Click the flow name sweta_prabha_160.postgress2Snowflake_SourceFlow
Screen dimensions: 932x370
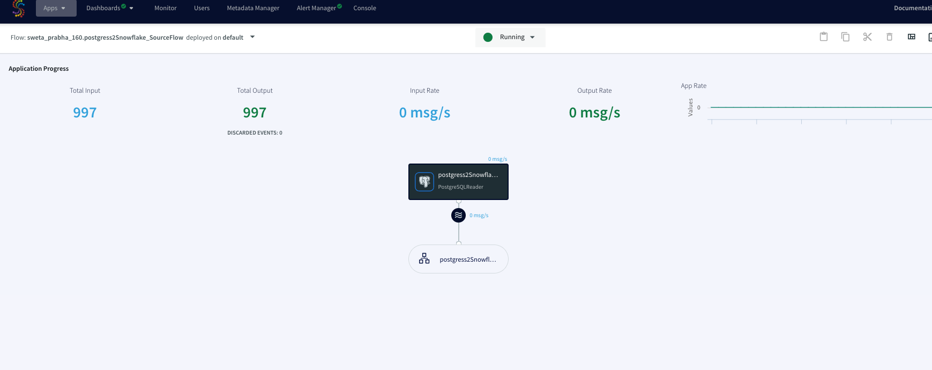click(x=105, y=38)
